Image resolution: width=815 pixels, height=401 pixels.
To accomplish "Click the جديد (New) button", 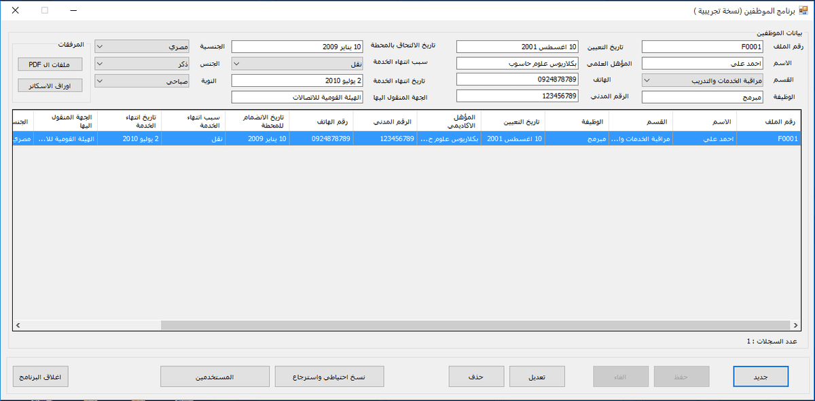I will (x=761, y=376).
